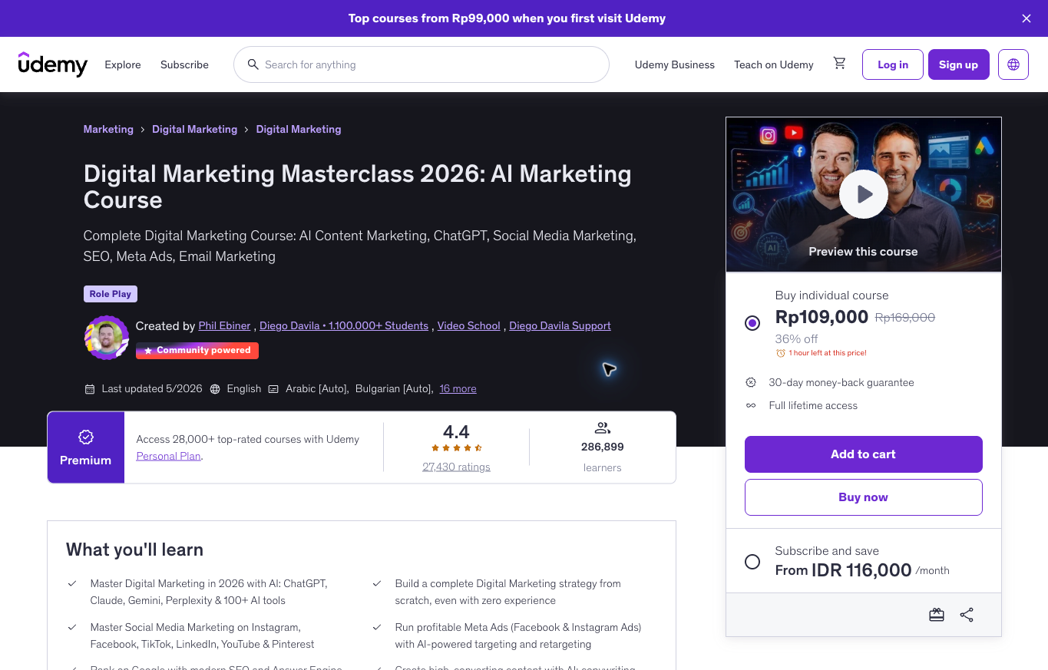
Task: Click the share course icon
Action: pos(967,615)
